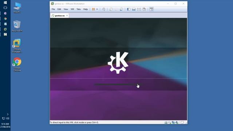Show hidden system tray icons

point(8,114)
